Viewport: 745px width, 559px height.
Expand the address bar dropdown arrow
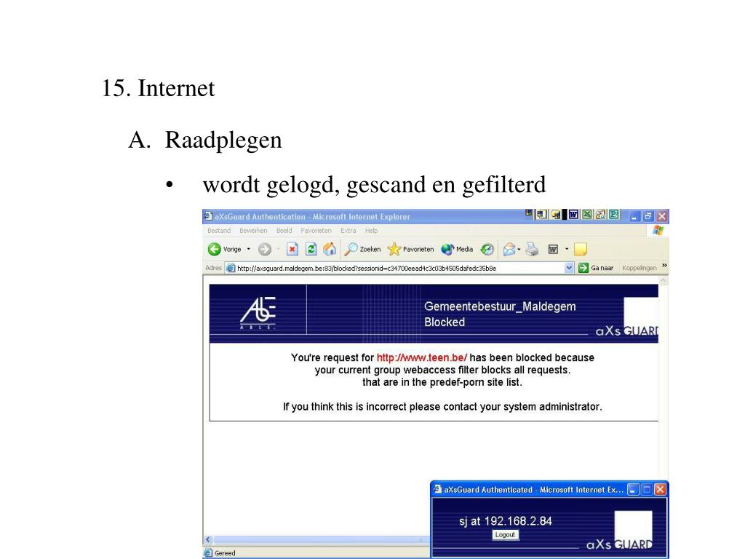pyautogui.click(x=569, y=268)
